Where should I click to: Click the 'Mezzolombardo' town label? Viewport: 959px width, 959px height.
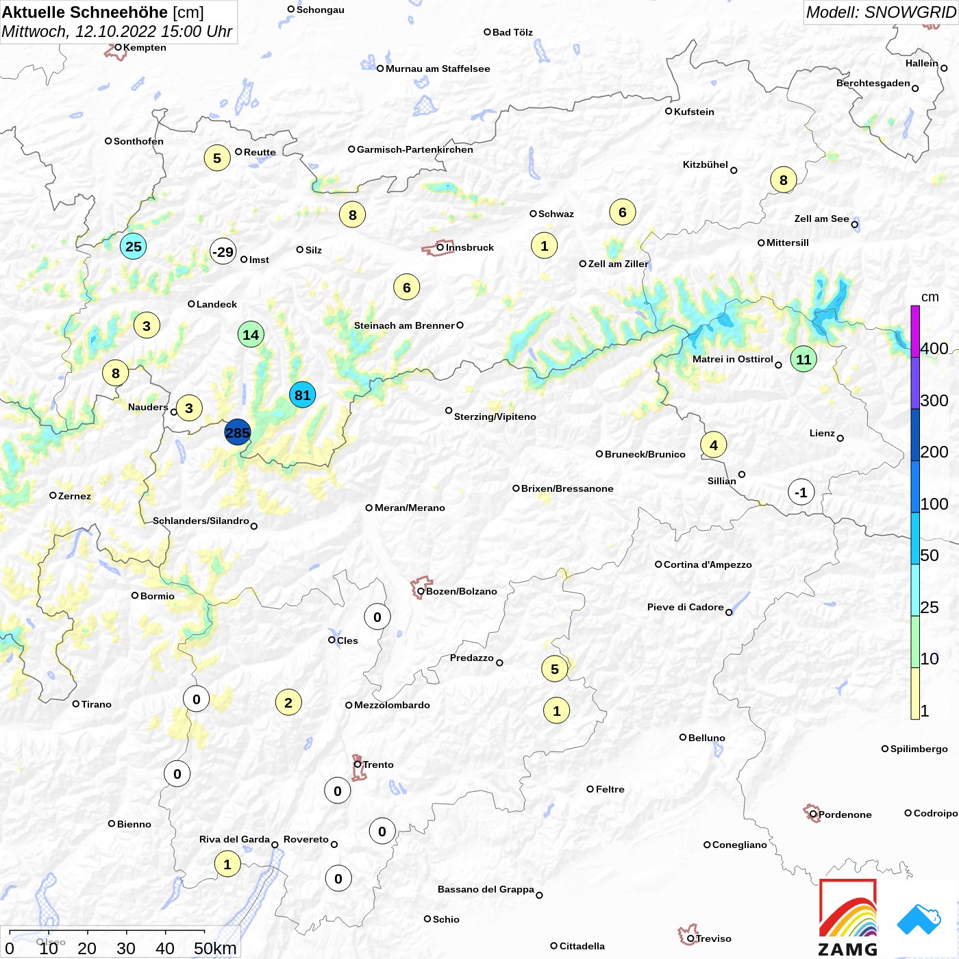pyautogui.click(x=392, y=705)
